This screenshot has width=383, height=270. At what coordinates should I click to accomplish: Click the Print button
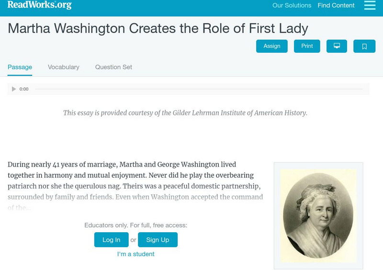tap(307, 46)
